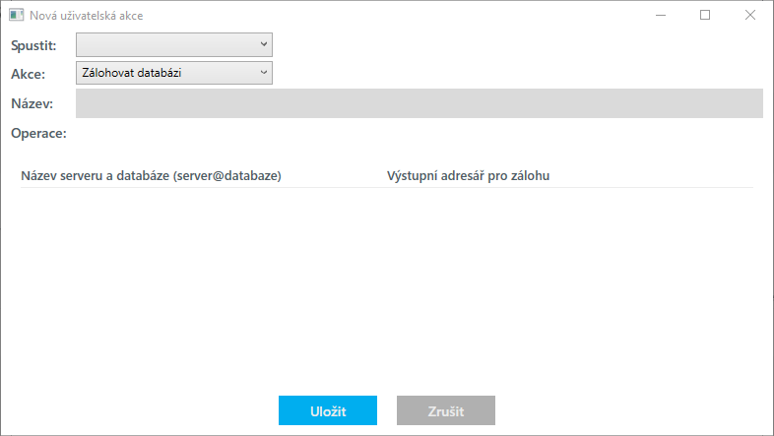The image size is (774, 436).
Task: Click the Spustit label
Action: pyautogui.click(x=33, y=45)
